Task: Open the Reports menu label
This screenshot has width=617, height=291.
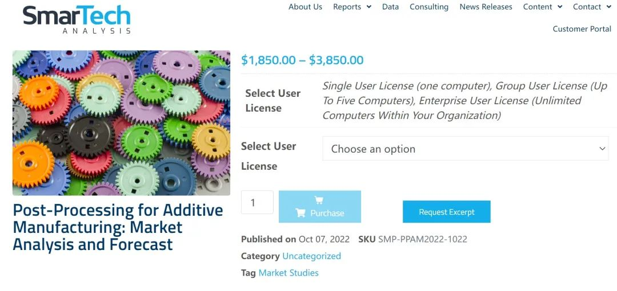Action: click(x=347, y=7)
